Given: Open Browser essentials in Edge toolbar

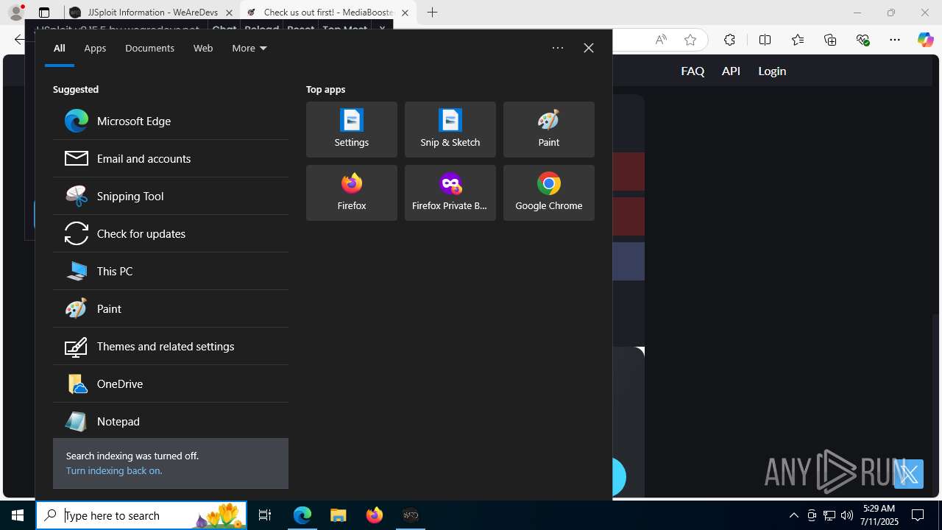Looking at the screenshot, I should point(863,40).
